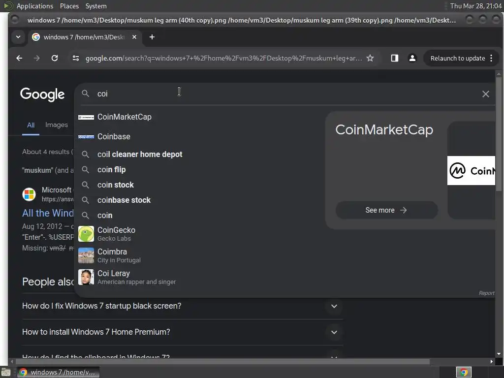Choose 'coil cleaner home depot' suggestion
Viewport: 504px width, 378px height.
click(x=199, y=154)
